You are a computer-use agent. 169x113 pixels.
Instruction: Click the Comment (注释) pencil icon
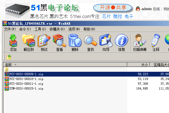pyautogui.click(x=156, y=40)
